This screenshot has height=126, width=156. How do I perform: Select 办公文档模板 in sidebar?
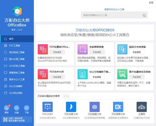tap(17, 86)
